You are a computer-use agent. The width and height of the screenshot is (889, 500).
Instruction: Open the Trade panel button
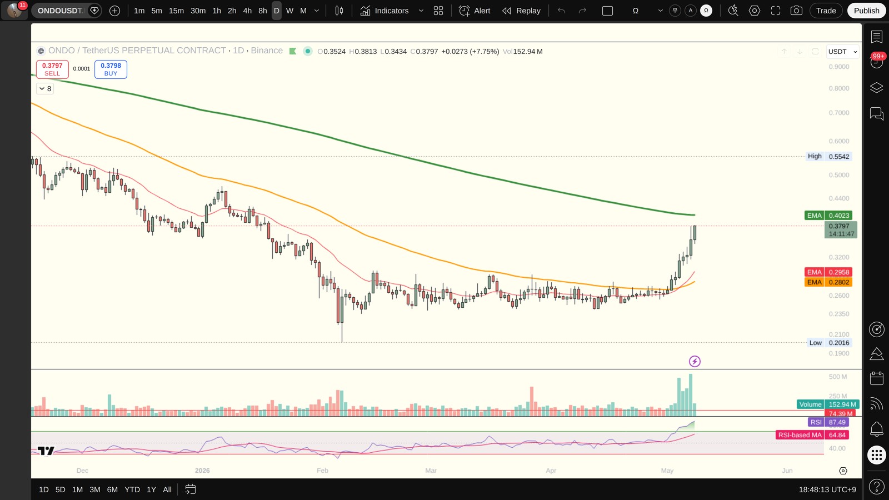(826, 11)
